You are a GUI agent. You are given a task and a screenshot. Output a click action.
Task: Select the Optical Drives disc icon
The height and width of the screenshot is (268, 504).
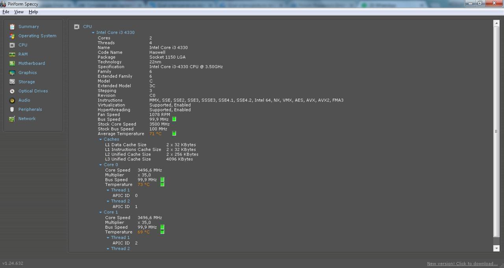pos(12,91)
